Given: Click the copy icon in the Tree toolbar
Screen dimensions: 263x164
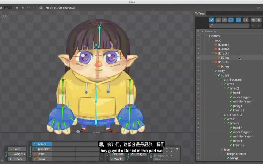Looking at the screenshot, I should (x=253, y=20).
